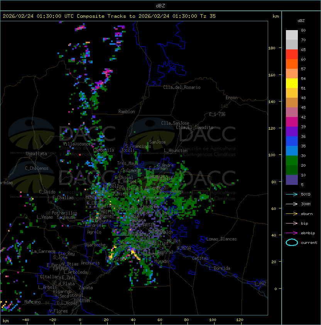Select the bright green 20-30 dBZ swatch

point(292,161)
